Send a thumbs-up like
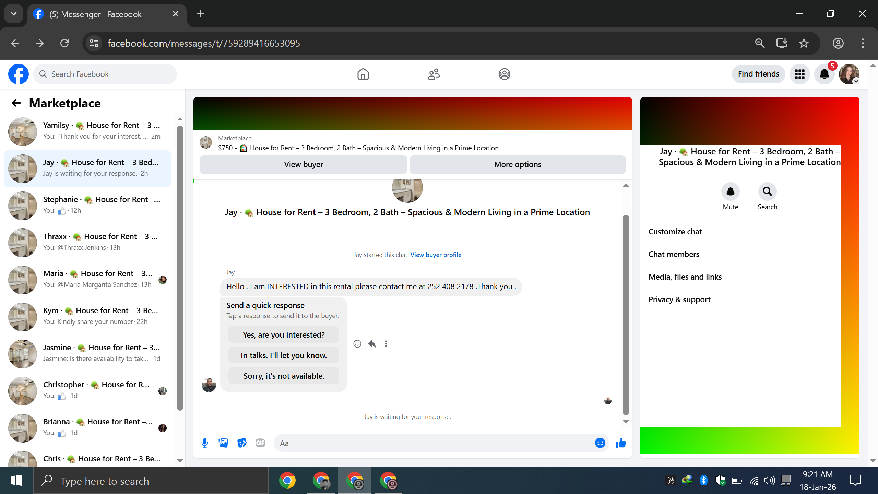Viewport: 878px width, 494px height. pyautogui.click(x=620, y=443)
